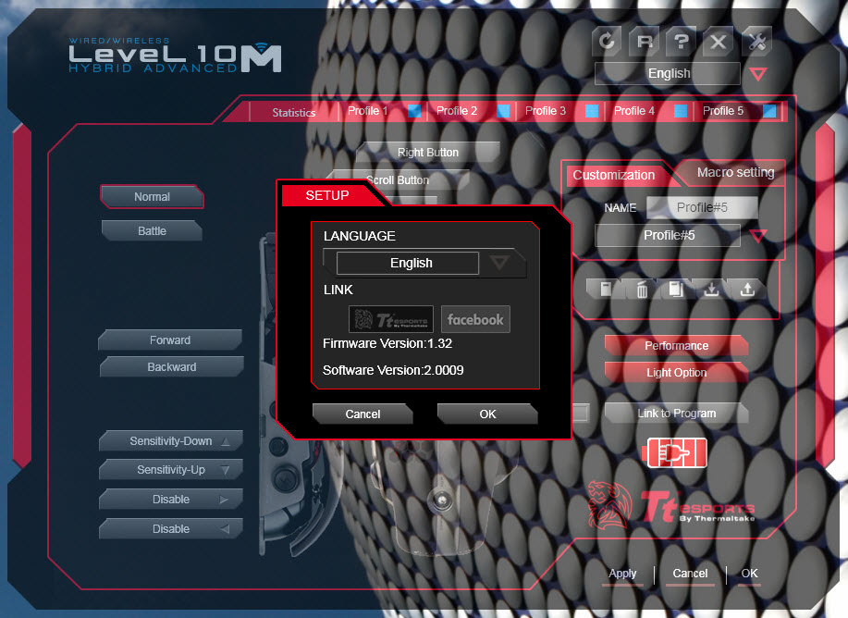Click Profile 2 blue color square
848x618 pixels.
pos(503,111)
